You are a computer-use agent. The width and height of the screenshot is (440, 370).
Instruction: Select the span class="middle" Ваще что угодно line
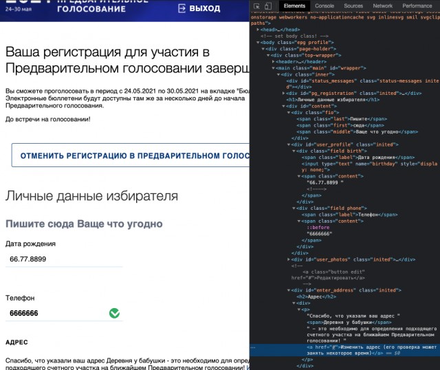point(357,132)
